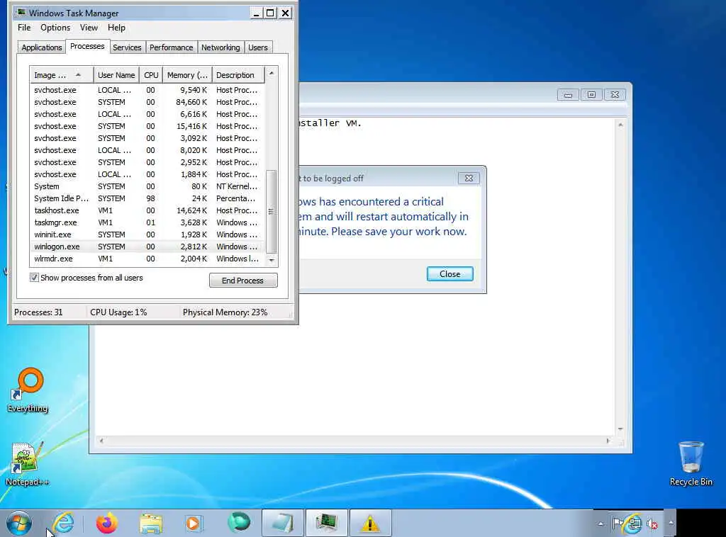Sort by the Image Name column header

point(61,75)
